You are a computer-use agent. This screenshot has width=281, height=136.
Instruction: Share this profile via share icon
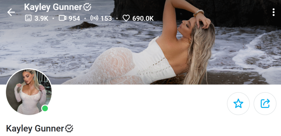(265, 103)
